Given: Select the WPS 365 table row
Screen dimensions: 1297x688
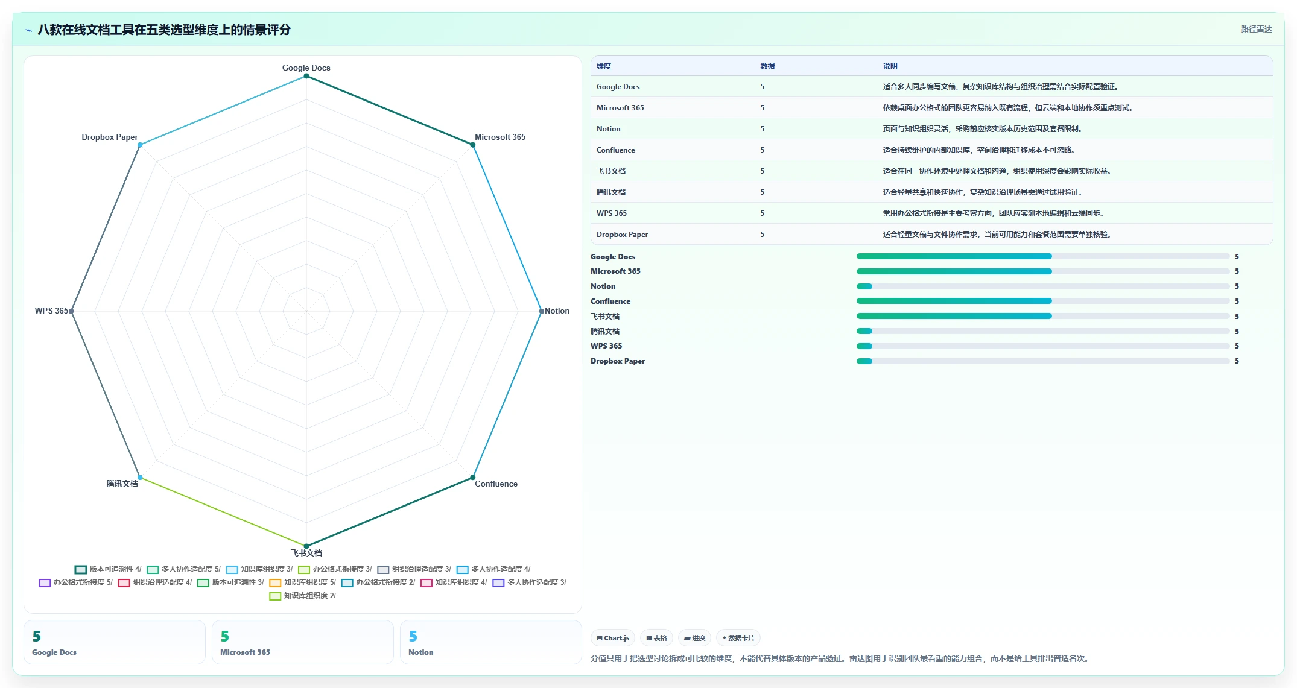Looking at the screenshot, I should [x=931, y=213].
